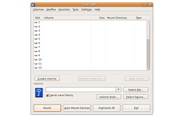Select the drive icon for slot 1
The image size is (187, 117).
pos(36,22)
